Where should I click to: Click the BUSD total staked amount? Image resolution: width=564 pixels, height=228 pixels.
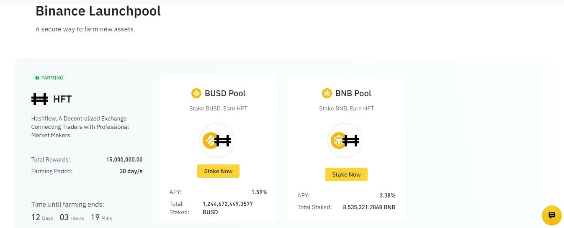pos(227,204)
